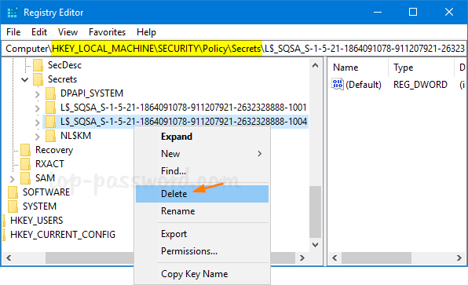Image resolution: width=468 pixels, height=285 pixels.
Task: Click tree pane scroll down arrow
Action: (315, 245)
